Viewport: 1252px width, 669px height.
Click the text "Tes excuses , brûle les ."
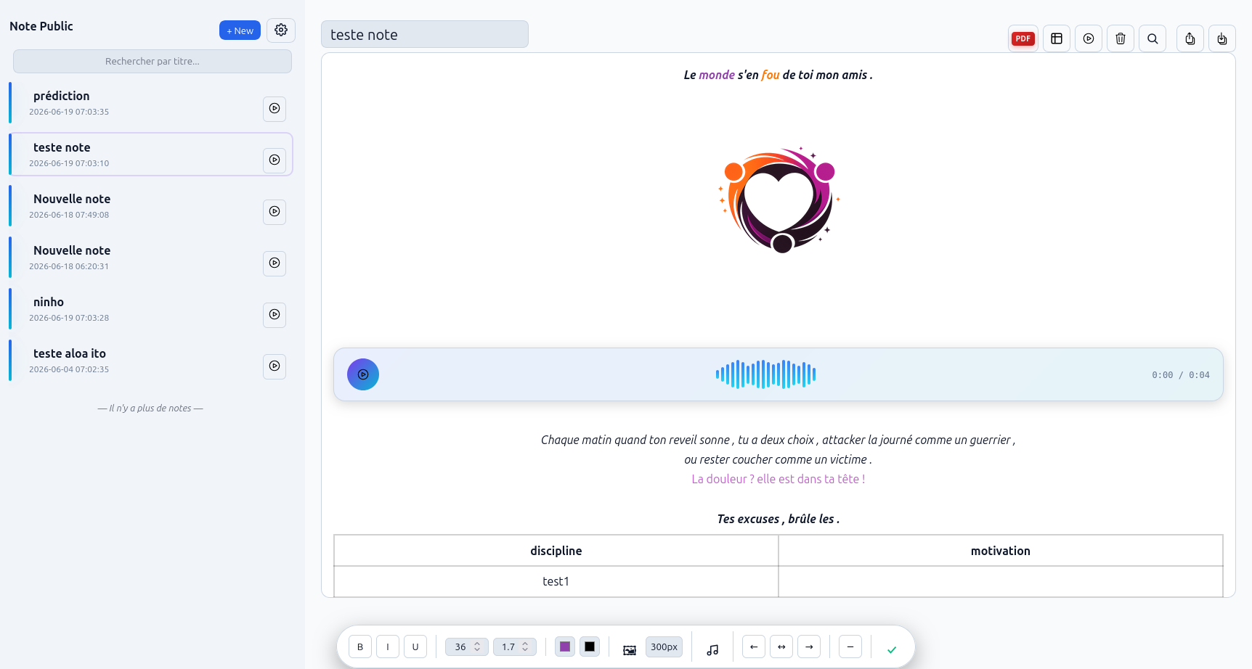click(779, 519)
